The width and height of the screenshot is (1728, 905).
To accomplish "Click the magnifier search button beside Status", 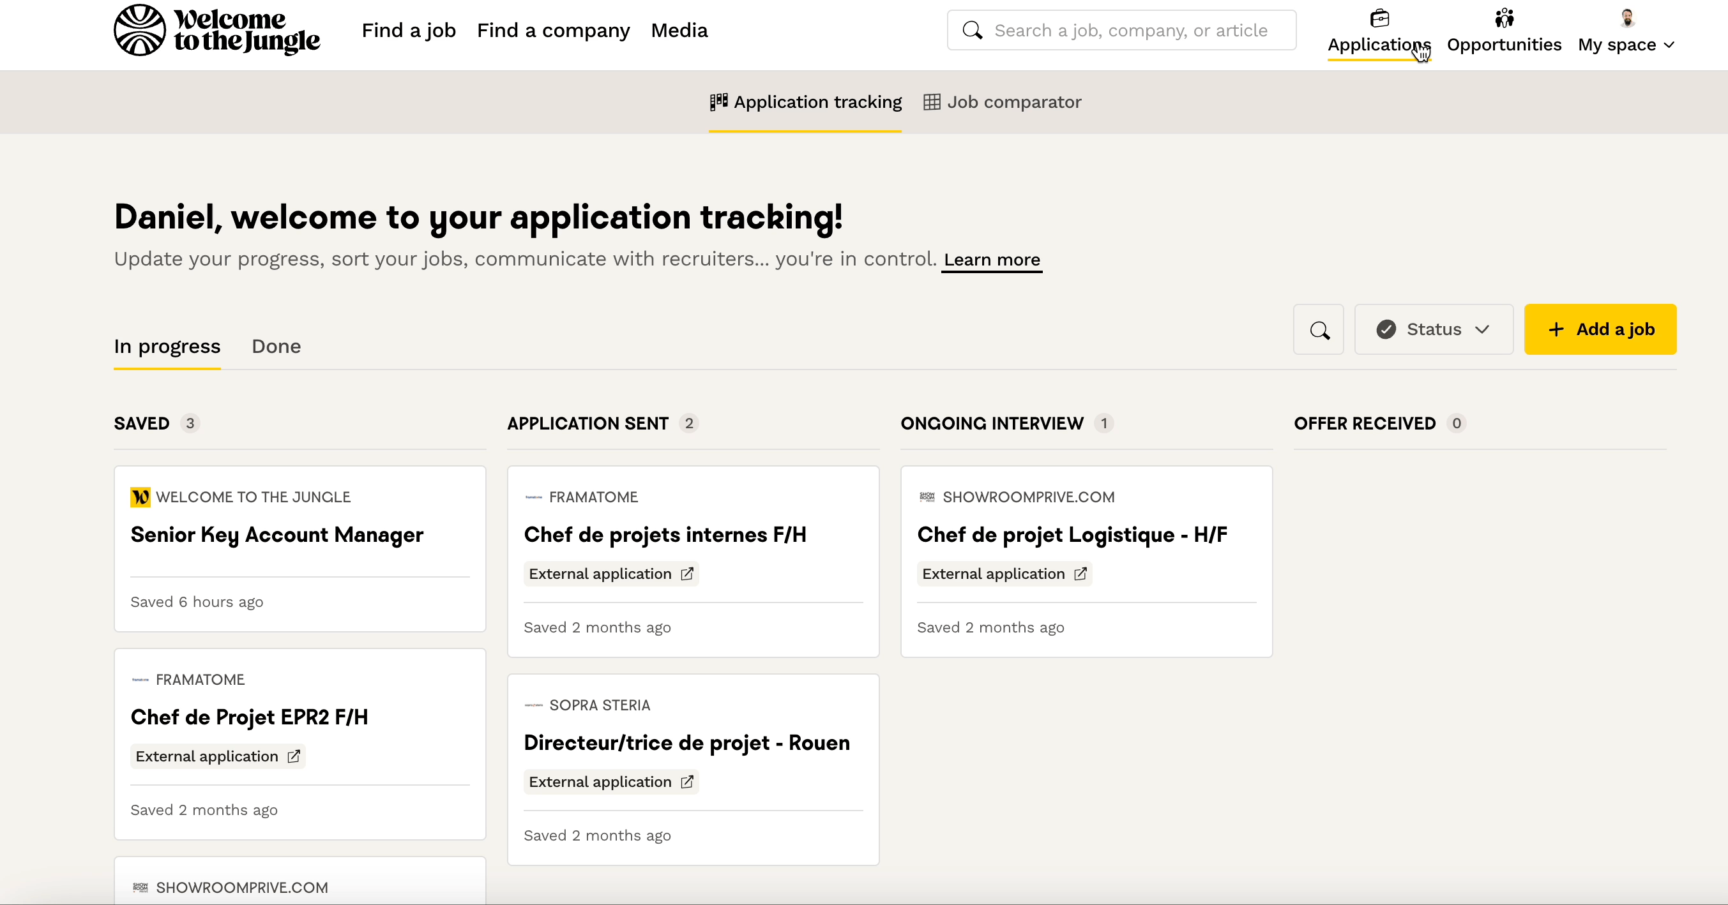I will click(1318, 330).
